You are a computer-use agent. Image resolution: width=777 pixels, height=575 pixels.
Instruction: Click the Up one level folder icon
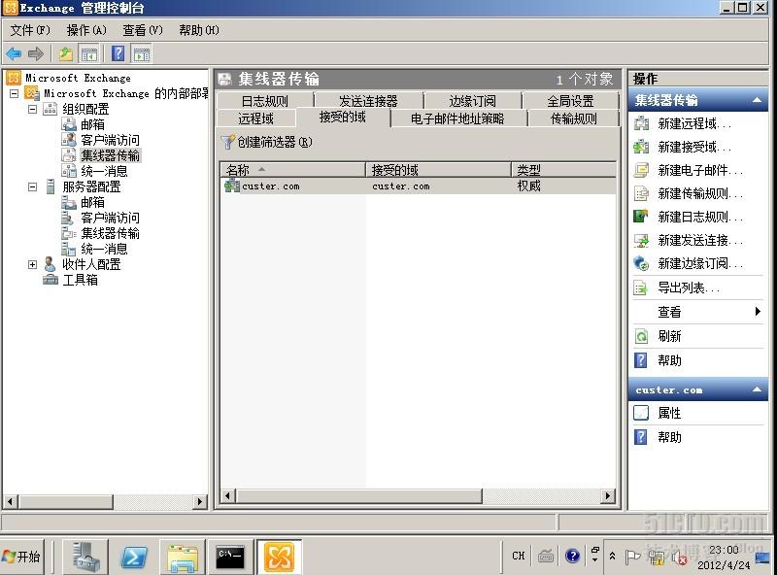pos(66,53)
